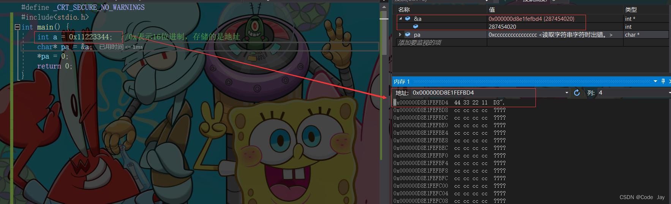Open the 内存 1 window options arrow
671x204 pixels.
point(655,81)
